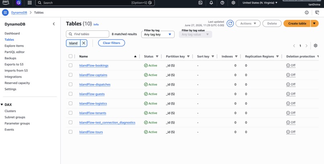The image size is (324, 164).
Task: Open the info panel icon
Action: point(307,12)
